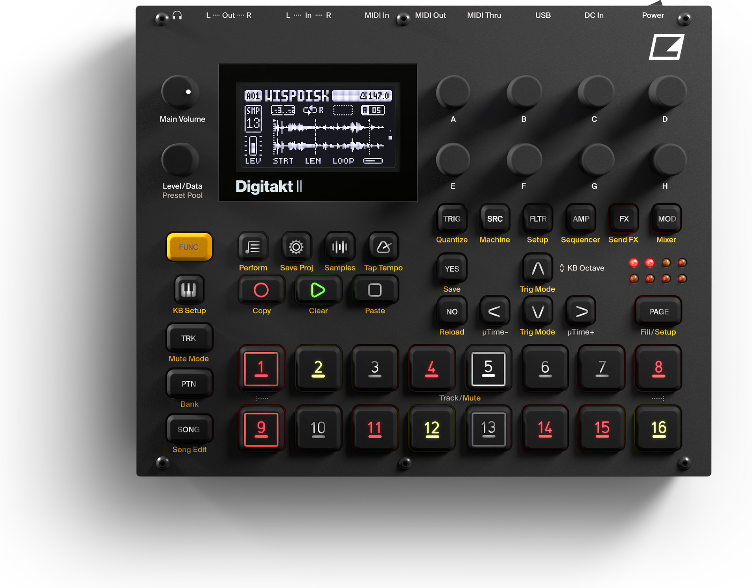Screen dimensions: 752x588
Task: Toggle trig key 1
Action: (261, 369)
